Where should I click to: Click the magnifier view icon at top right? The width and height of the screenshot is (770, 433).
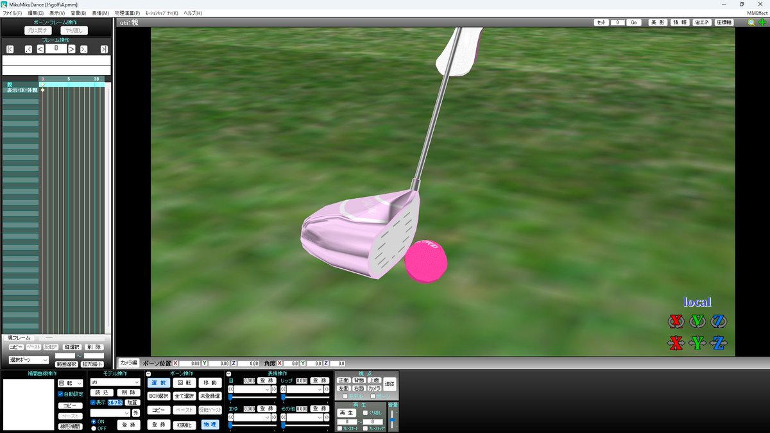tap(751, 22)
